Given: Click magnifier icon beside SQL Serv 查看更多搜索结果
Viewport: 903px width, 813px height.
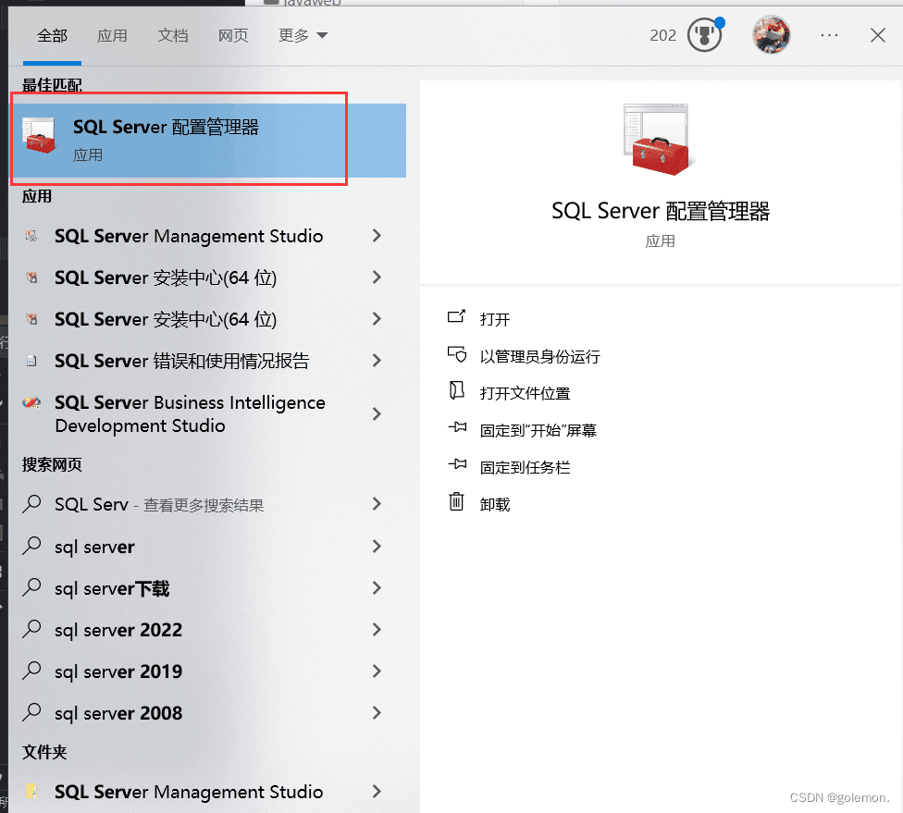Looking at the screenshot, I should pyautogui.click(x=31, y=504).
